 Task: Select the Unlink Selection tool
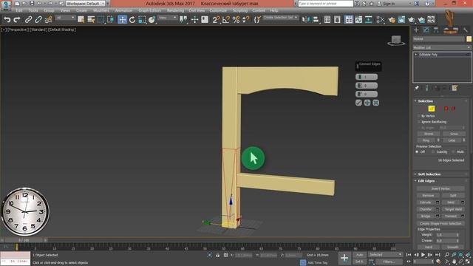pyautogui.click(x=38, y=20)
